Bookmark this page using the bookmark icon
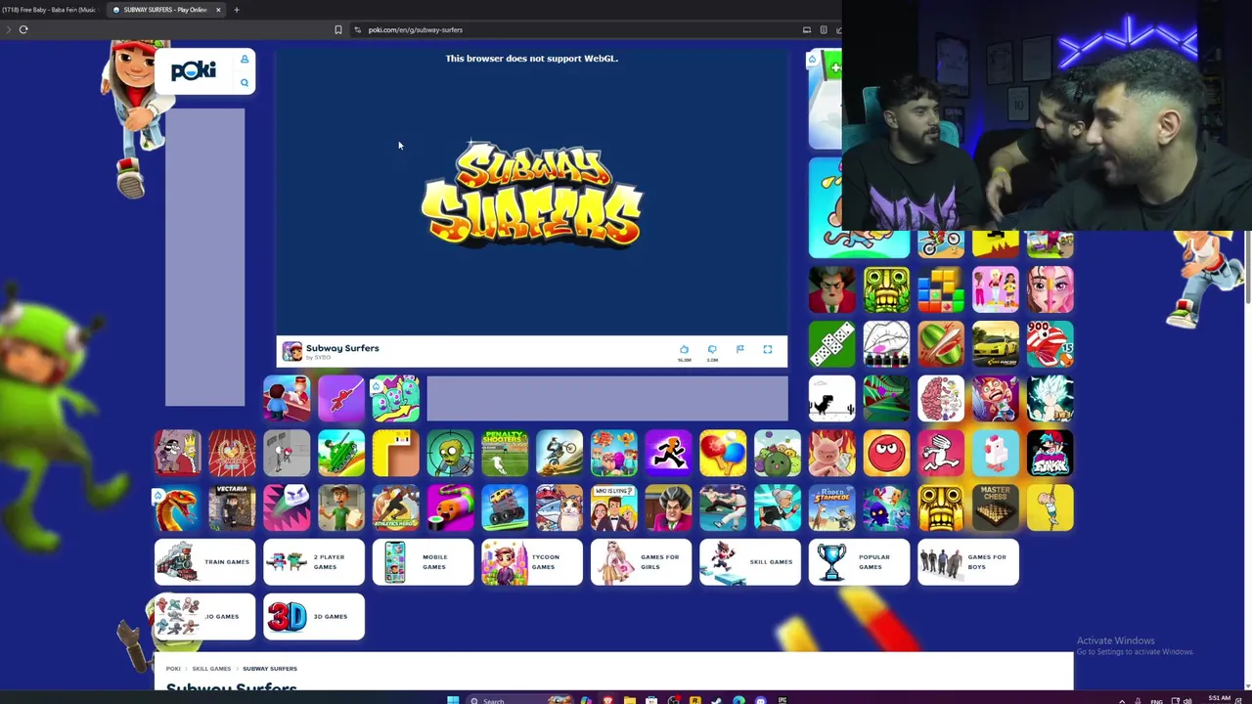Screen dimensions: 1252x704 click(338, 29)
